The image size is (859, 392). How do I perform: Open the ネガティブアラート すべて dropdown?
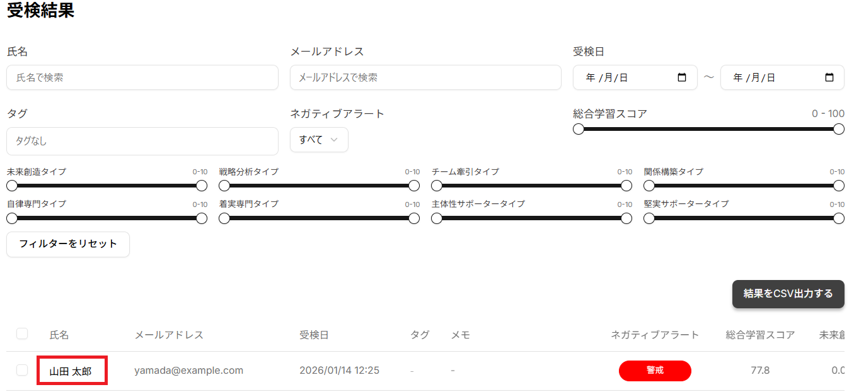coord(319,140)
